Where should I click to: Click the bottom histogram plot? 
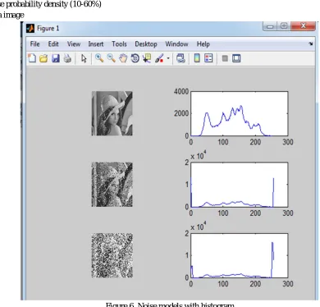(240, 255)
